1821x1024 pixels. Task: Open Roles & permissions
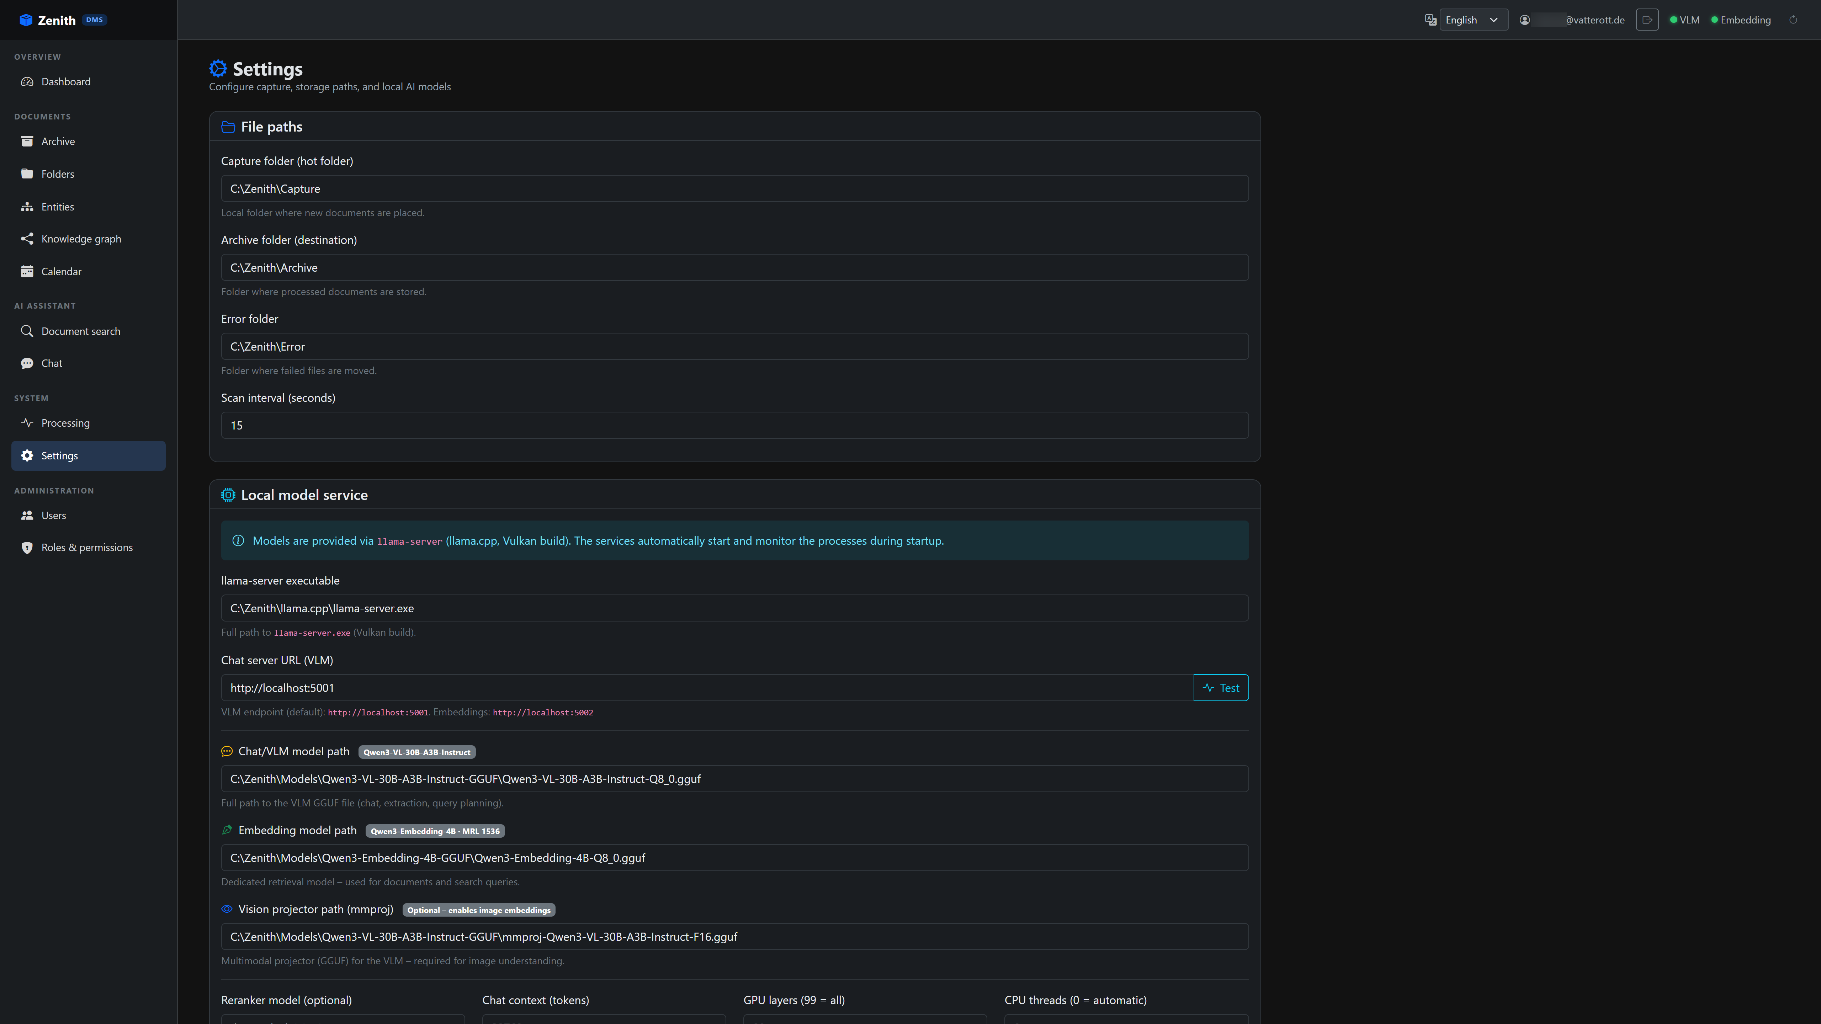(x=88, y=548)
